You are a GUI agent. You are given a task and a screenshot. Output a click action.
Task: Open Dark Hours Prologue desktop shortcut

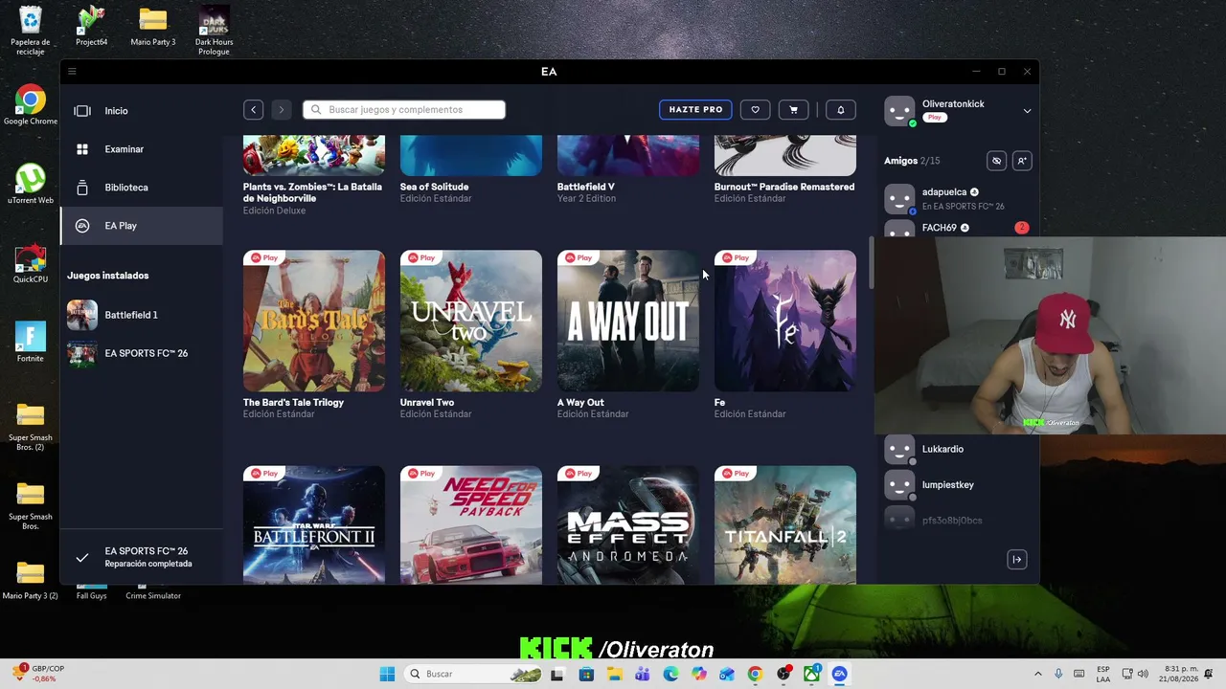coord(214,32)
